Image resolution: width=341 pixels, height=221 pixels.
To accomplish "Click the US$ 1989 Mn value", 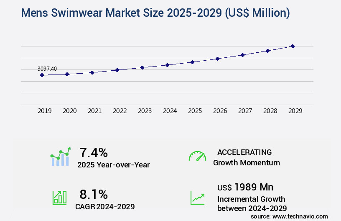I will click(245, 187).
